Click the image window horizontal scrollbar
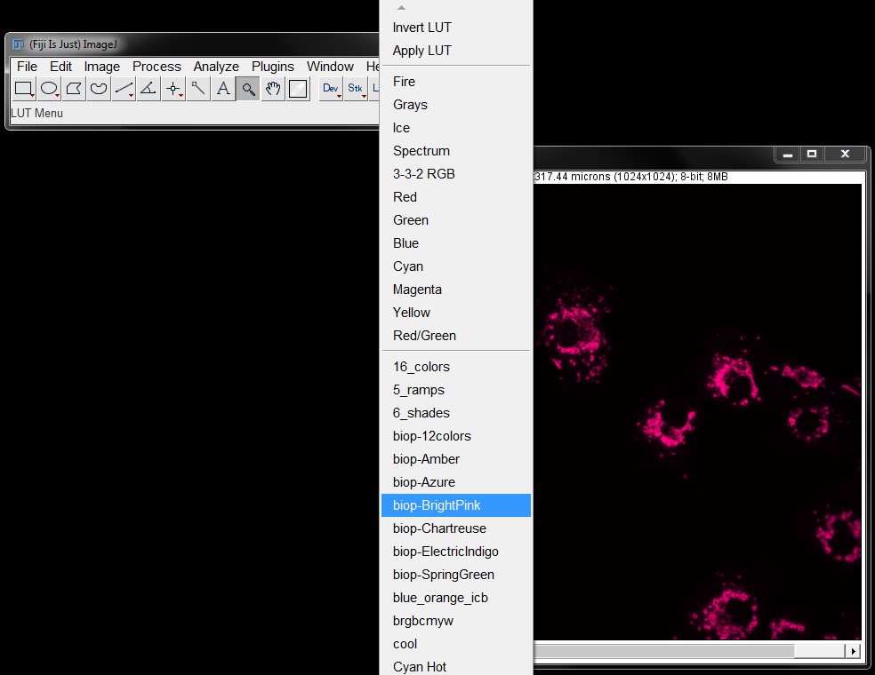The height and width of the screenshot is (675, 875). coord(690,650)
